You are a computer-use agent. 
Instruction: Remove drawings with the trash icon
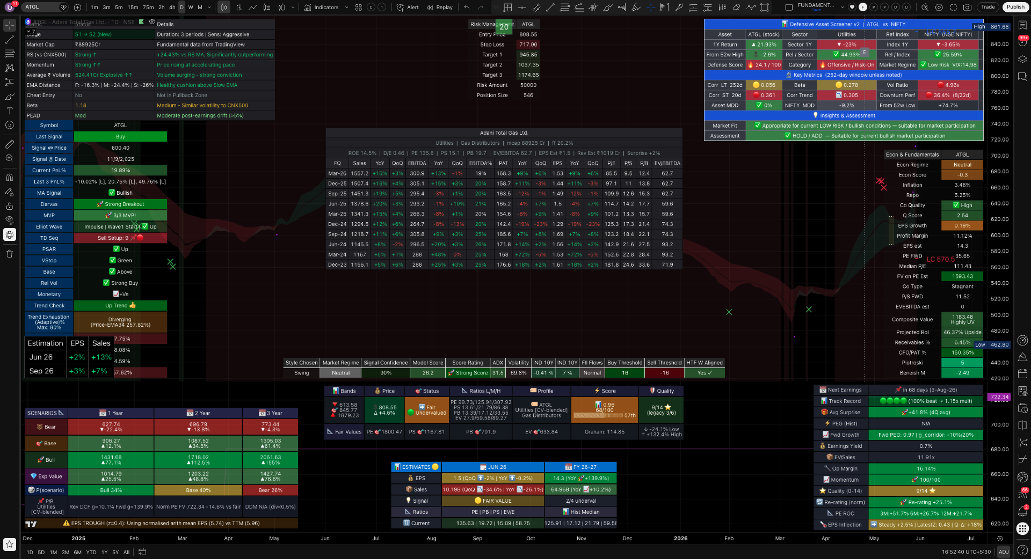click(x=10, y=254)
